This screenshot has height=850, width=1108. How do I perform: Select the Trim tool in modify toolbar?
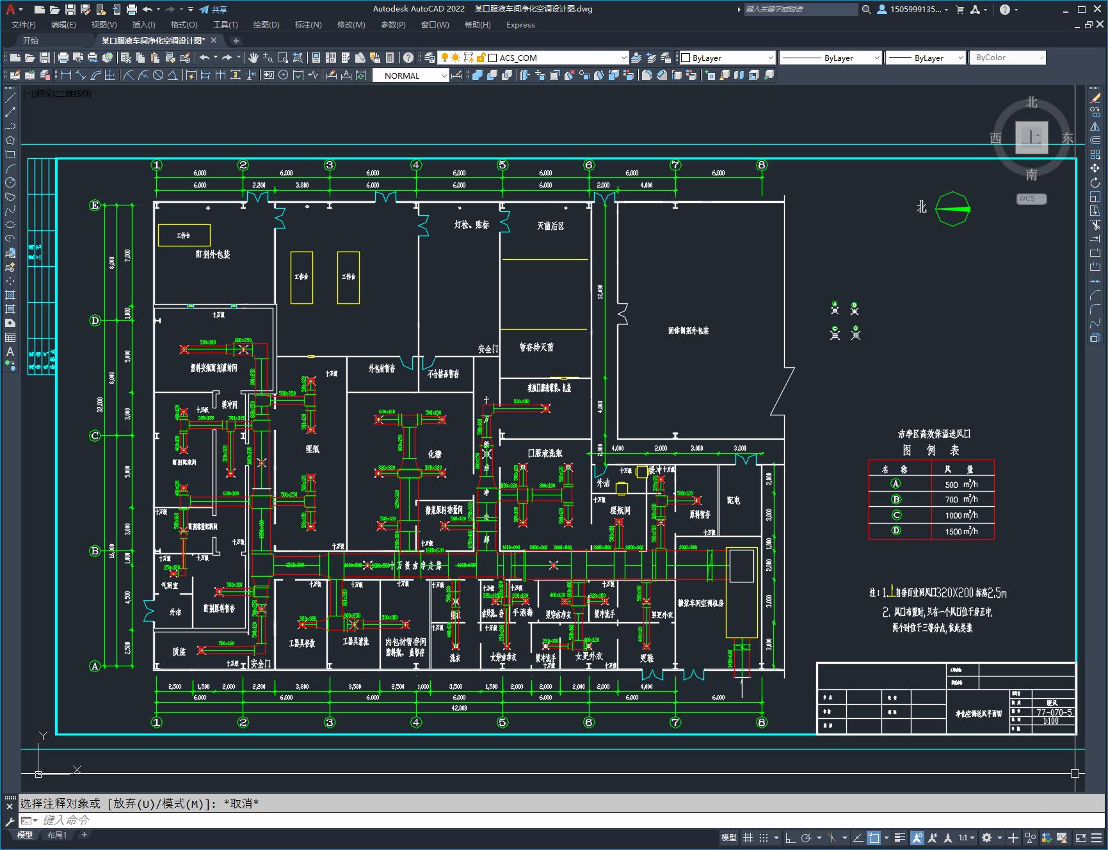1095,225
